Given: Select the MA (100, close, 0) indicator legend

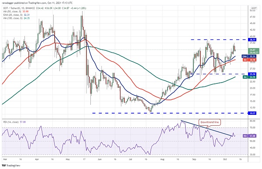Looking at the screenshot, I should 17,18.
